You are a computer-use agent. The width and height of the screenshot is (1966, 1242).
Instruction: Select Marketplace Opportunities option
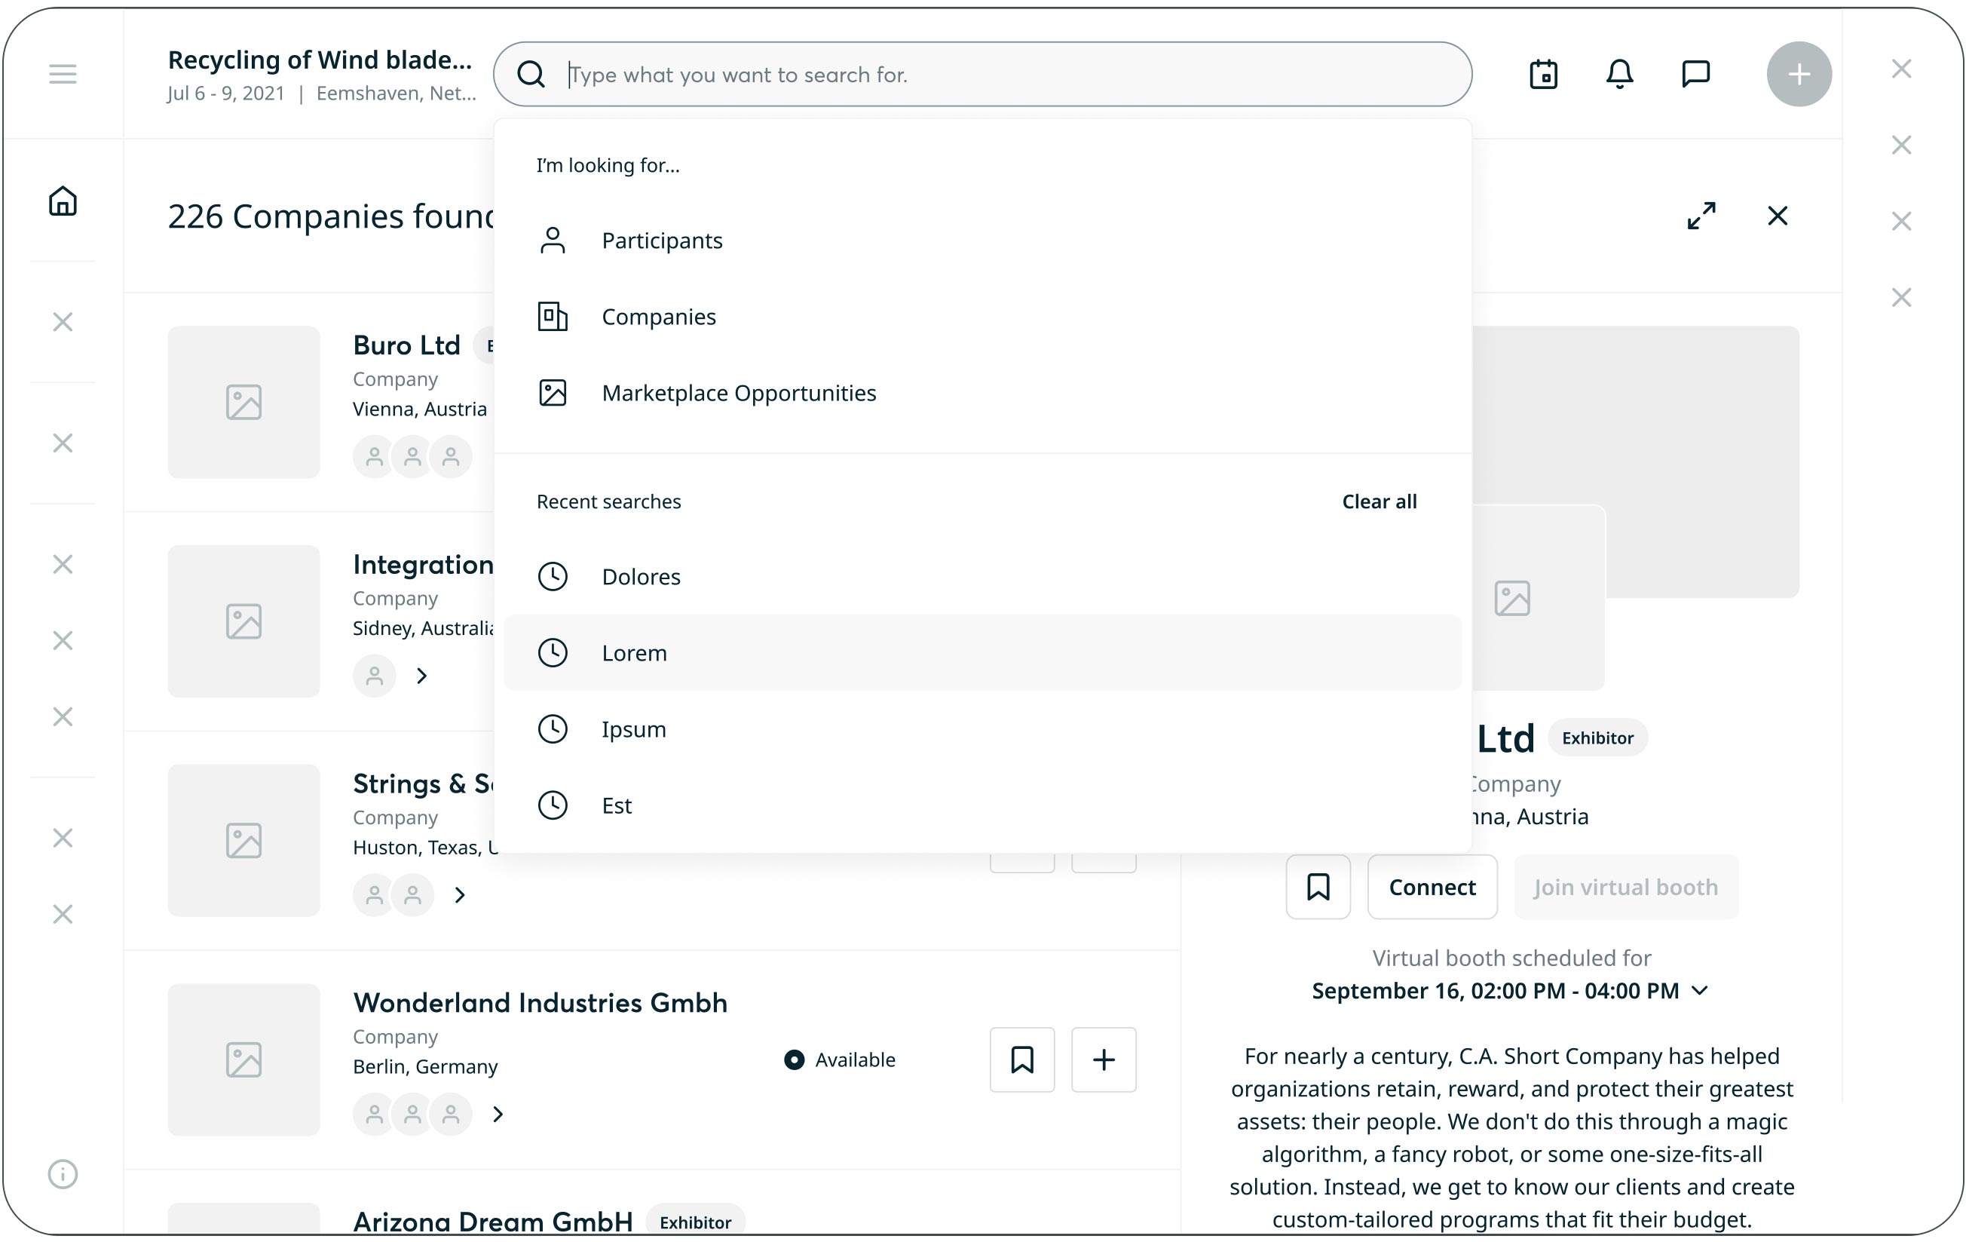tap(738, 393)
